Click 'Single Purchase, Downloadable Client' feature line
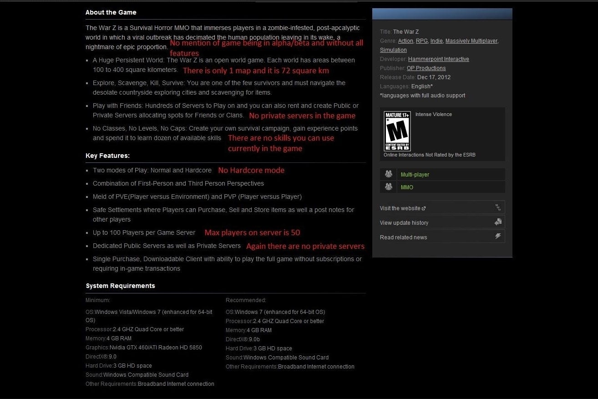This screenshot has width=598, height=399. click(228, 264)
